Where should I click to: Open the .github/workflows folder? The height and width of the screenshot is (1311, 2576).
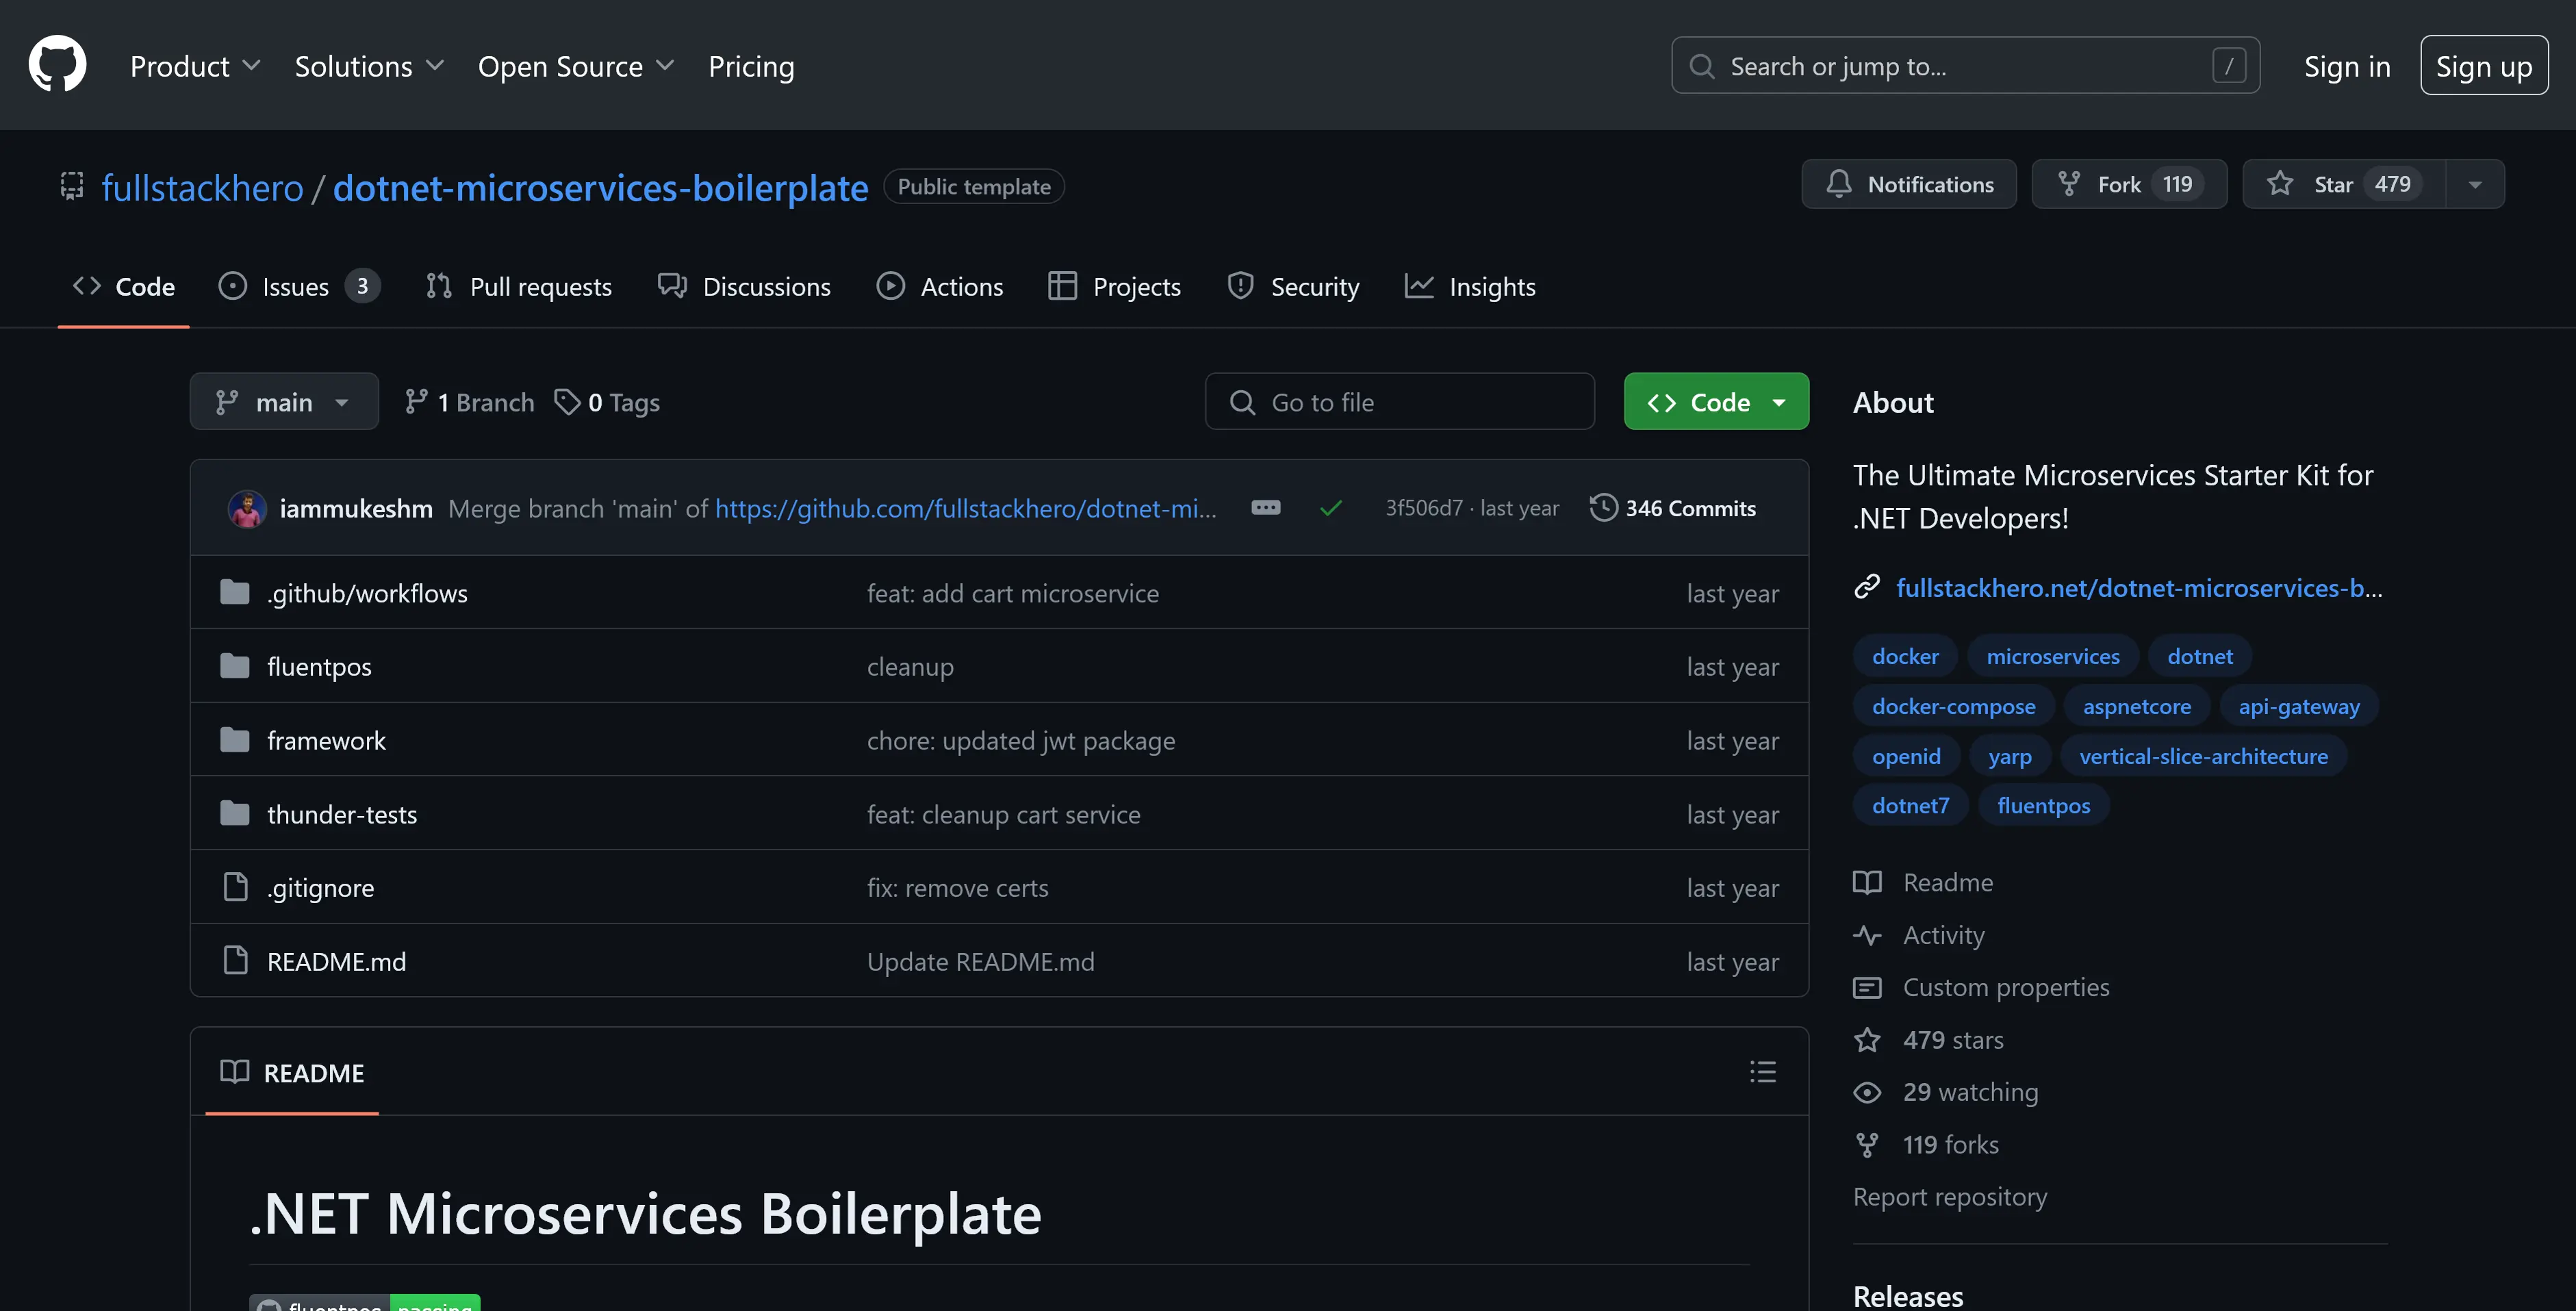[367, 593]
